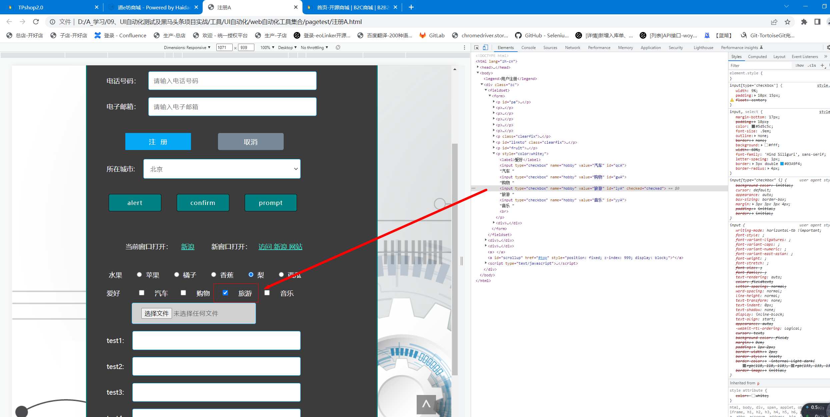Reload the page with refresh icon
This screenshot has height=417, width=830.
pos(36,22)
